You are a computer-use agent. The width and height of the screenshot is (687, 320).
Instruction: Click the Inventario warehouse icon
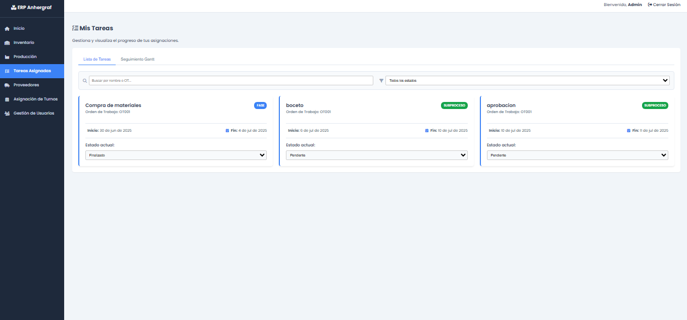point(7,43)
